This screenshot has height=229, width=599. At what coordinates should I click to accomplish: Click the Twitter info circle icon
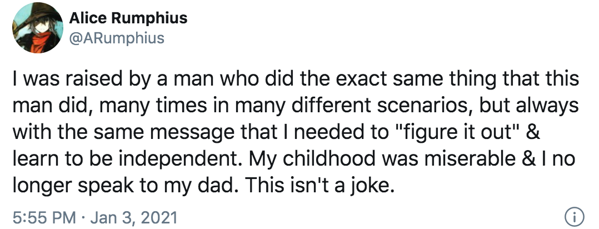[x=574, y=217]
